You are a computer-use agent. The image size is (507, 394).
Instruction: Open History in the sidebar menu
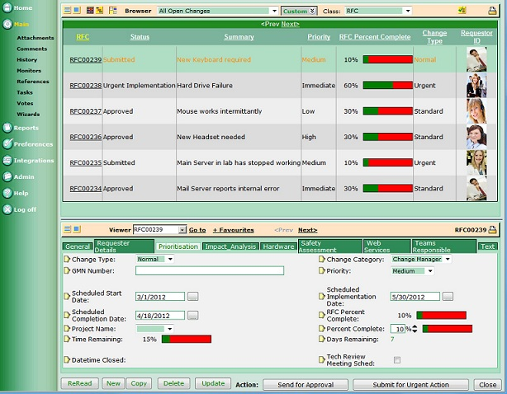point(27,59)
